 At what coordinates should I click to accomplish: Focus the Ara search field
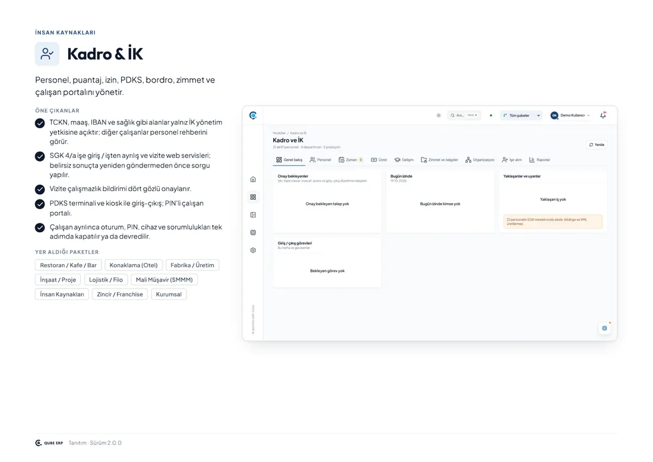pos(464,115)
